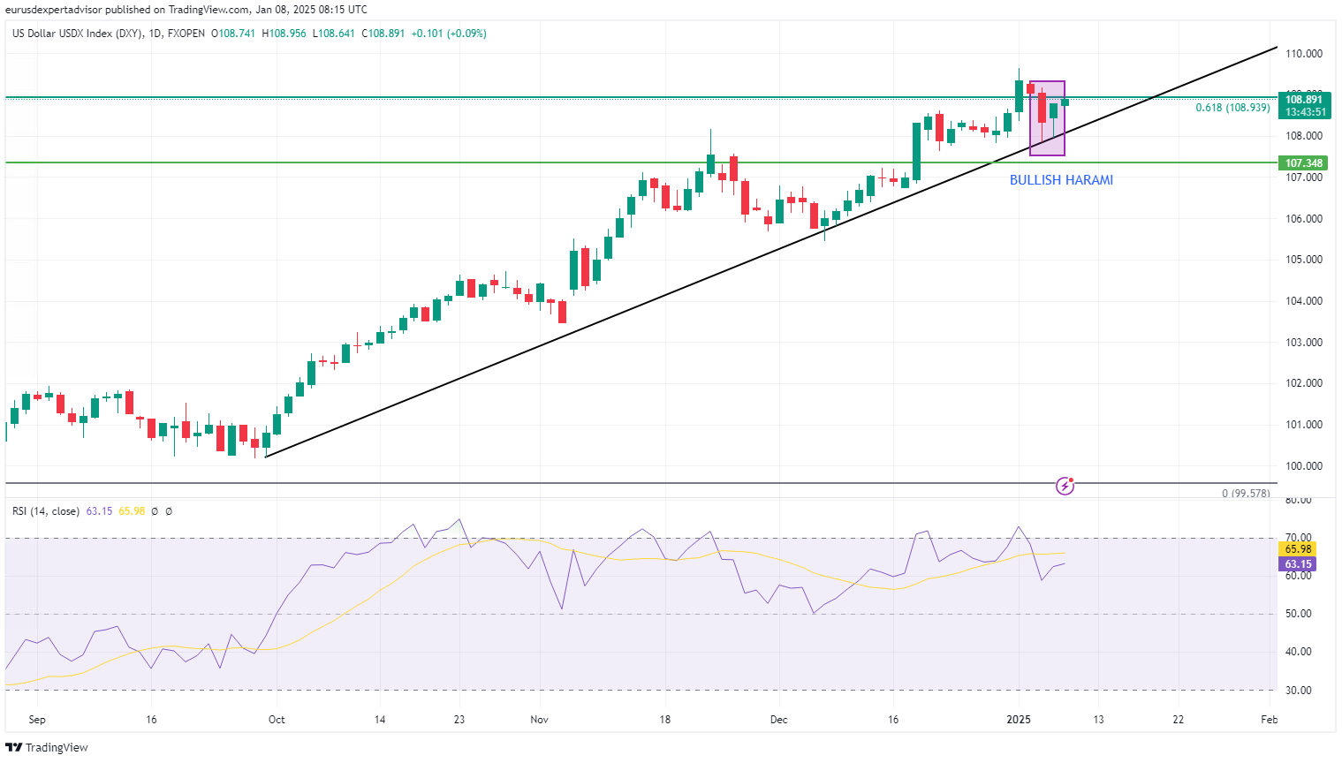Screen dimensions: 1342x763
Task: Click the 106.000 price axis label
Action: 1304,219
